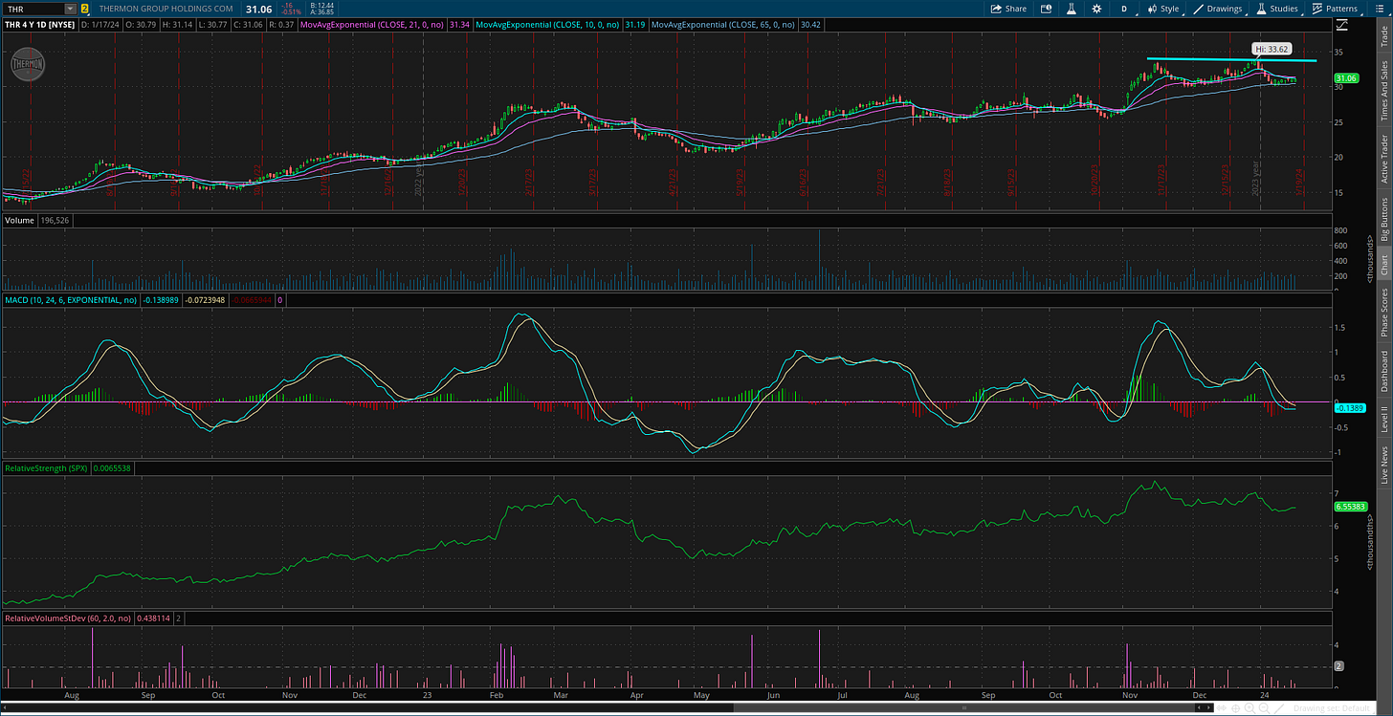Click the THR symbol input field
The height and width of the screenshot is (716, 1393).
(x=33, y=9)
